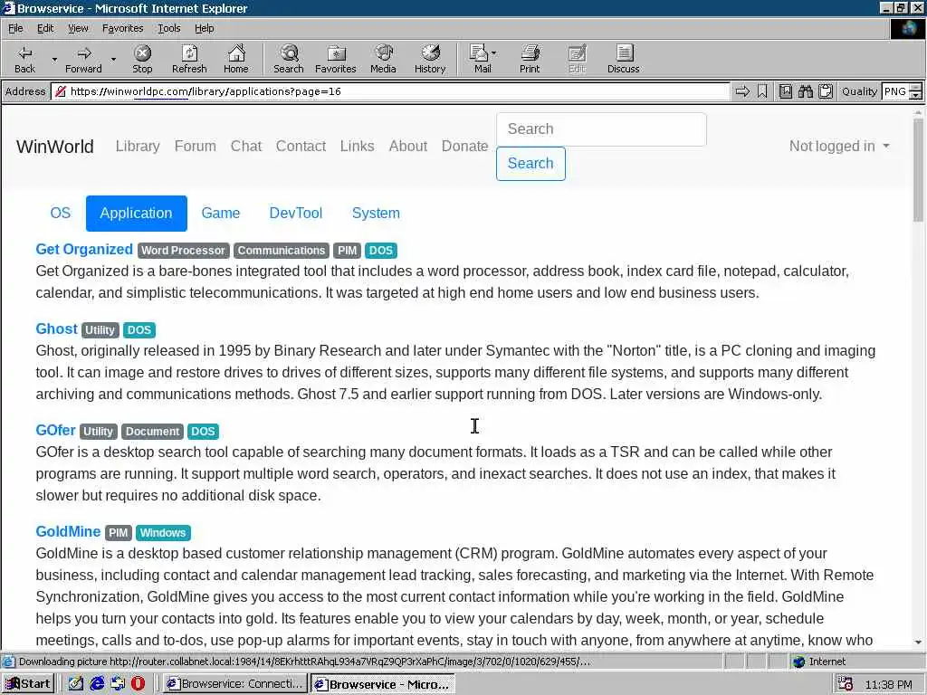Click the Discuss toolbar icon
This screenshot has width=927, height=695.
[623, 59]
